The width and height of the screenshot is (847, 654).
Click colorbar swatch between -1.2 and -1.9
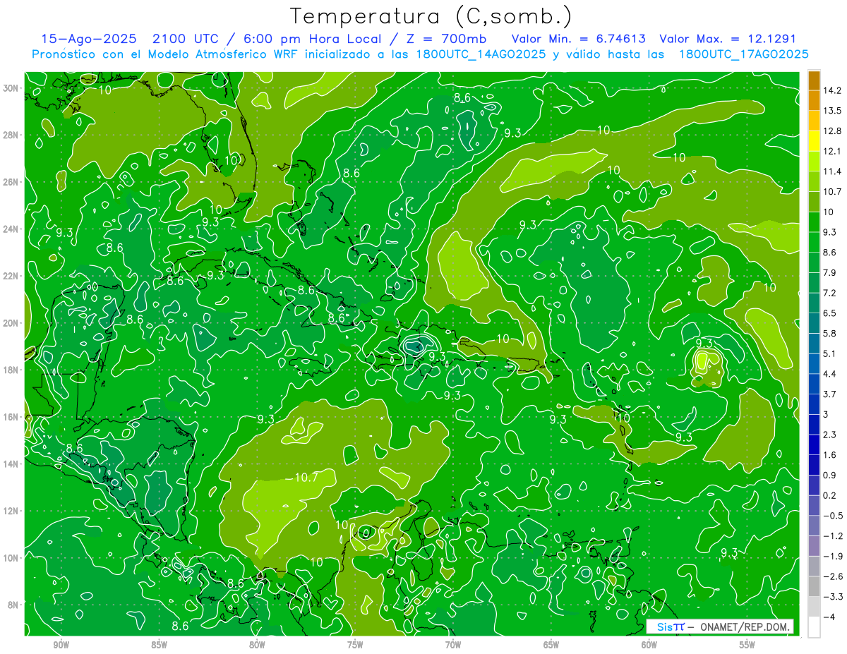[x=814, y=547]
